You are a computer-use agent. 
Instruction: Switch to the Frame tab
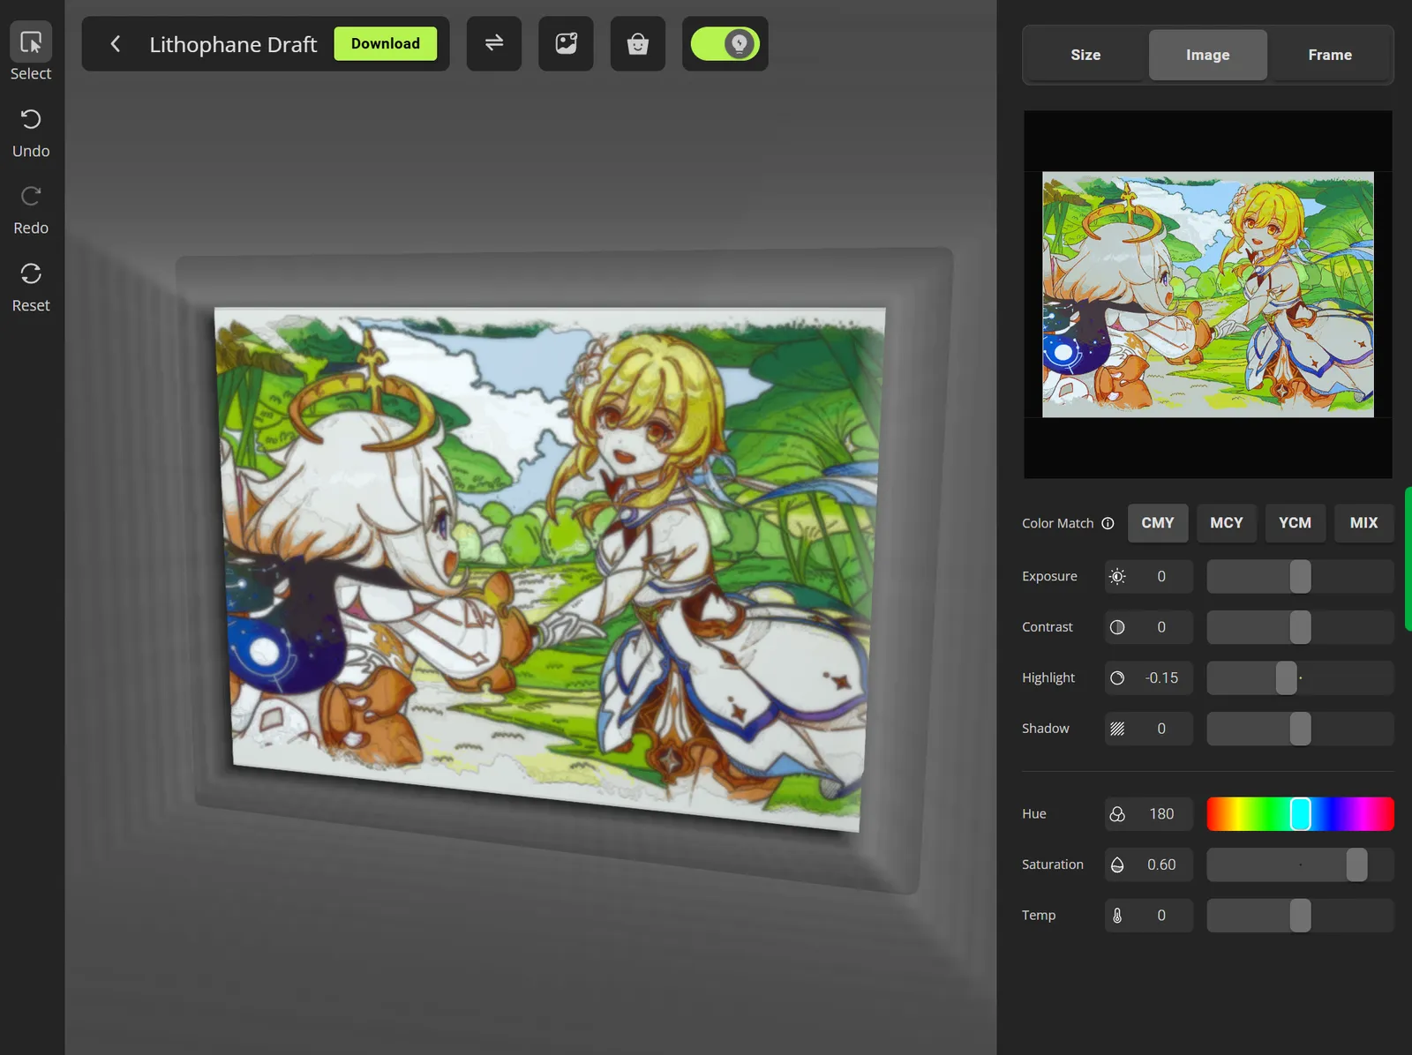click(1329, 54)
